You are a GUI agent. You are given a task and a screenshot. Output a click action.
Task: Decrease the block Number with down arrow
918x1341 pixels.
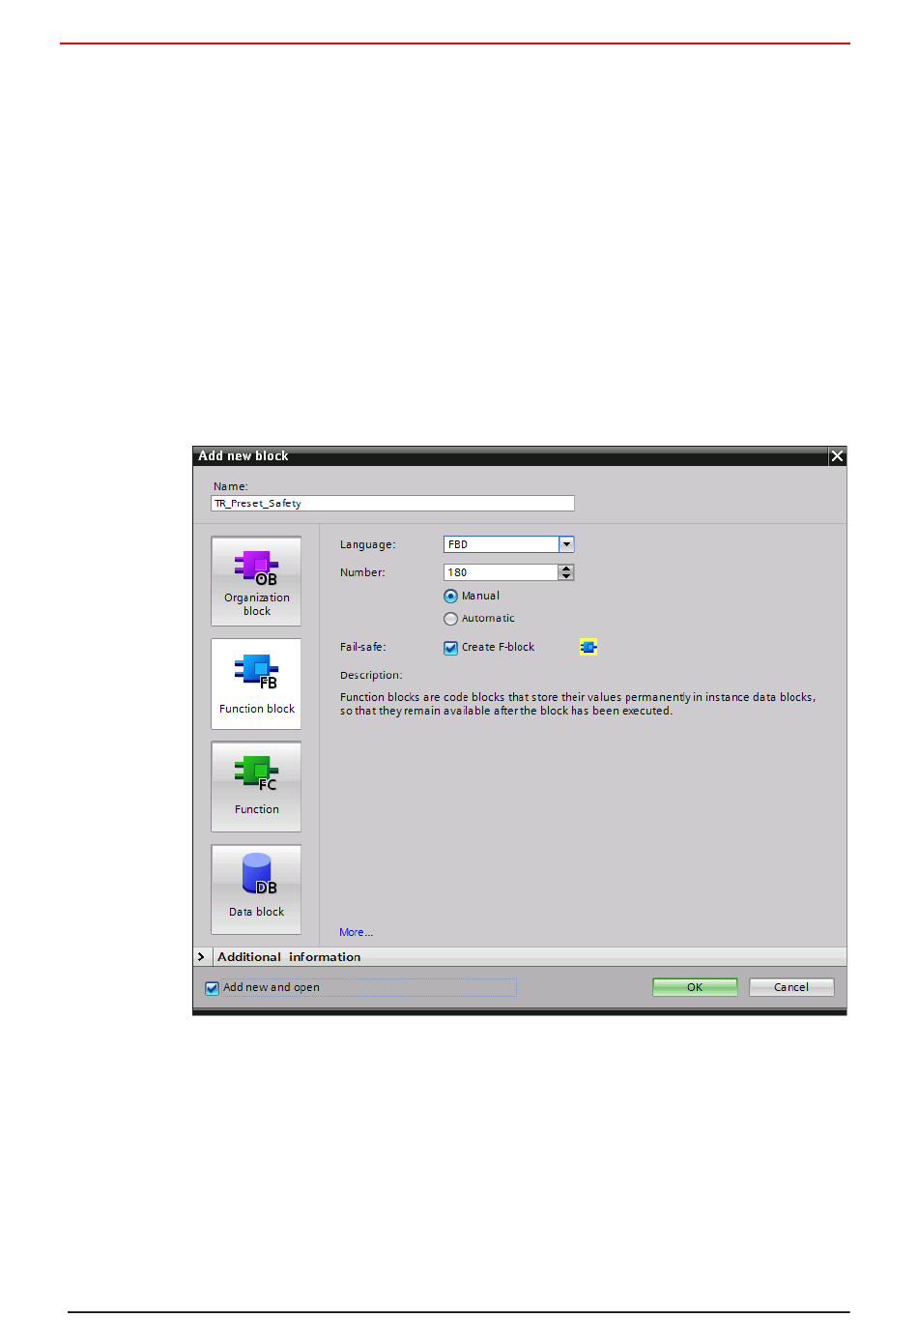(x=566, y=576)
